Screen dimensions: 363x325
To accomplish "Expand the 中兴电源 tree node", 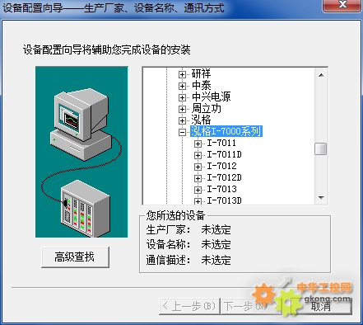I will click(x=182, y=97).
